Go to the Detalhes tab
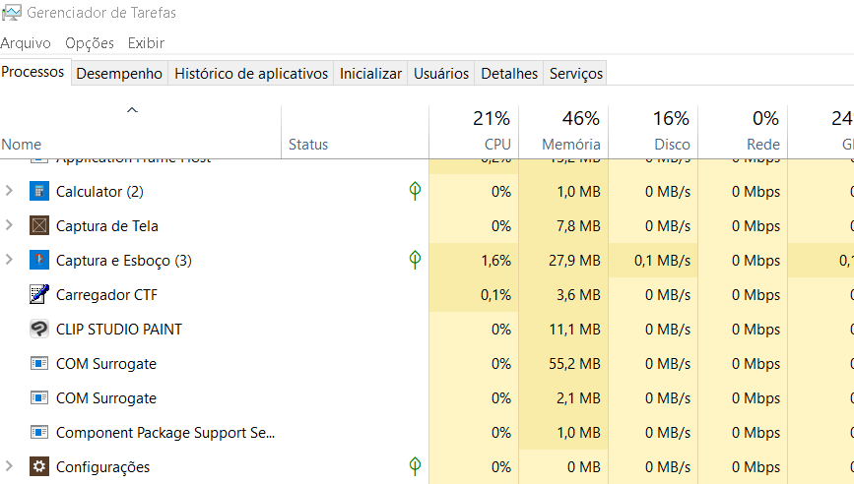This screenshot has width=854, height=484. (x=509, y=74)
